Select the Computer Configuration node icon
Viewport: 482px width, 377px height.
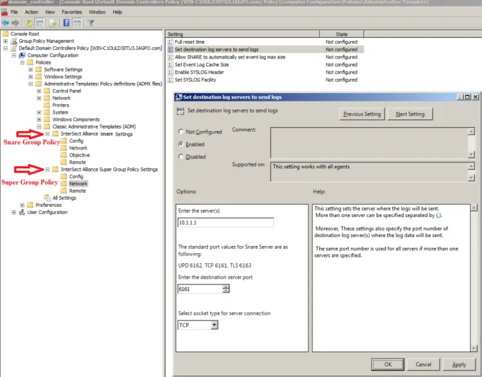[x=22, y=55]
